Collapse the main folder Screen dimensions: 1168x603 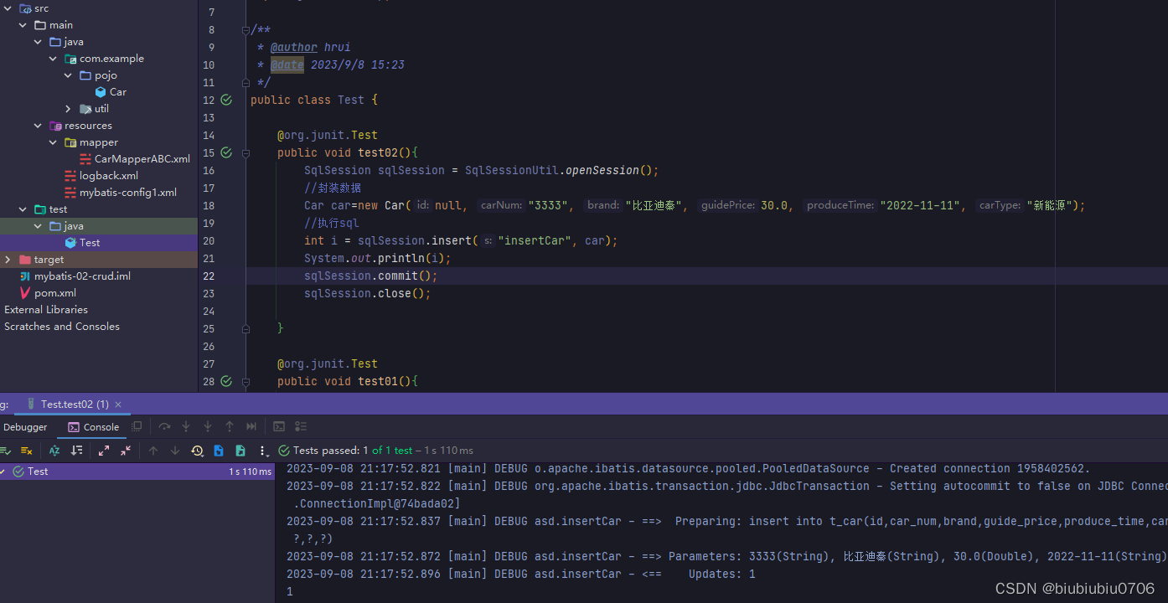coord(23,25)
